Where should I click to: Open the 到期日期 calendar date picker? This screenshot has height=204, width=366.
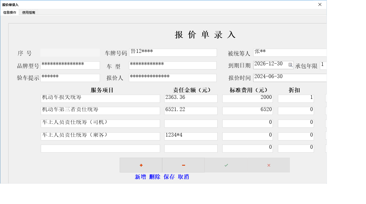tap(290, 64)
